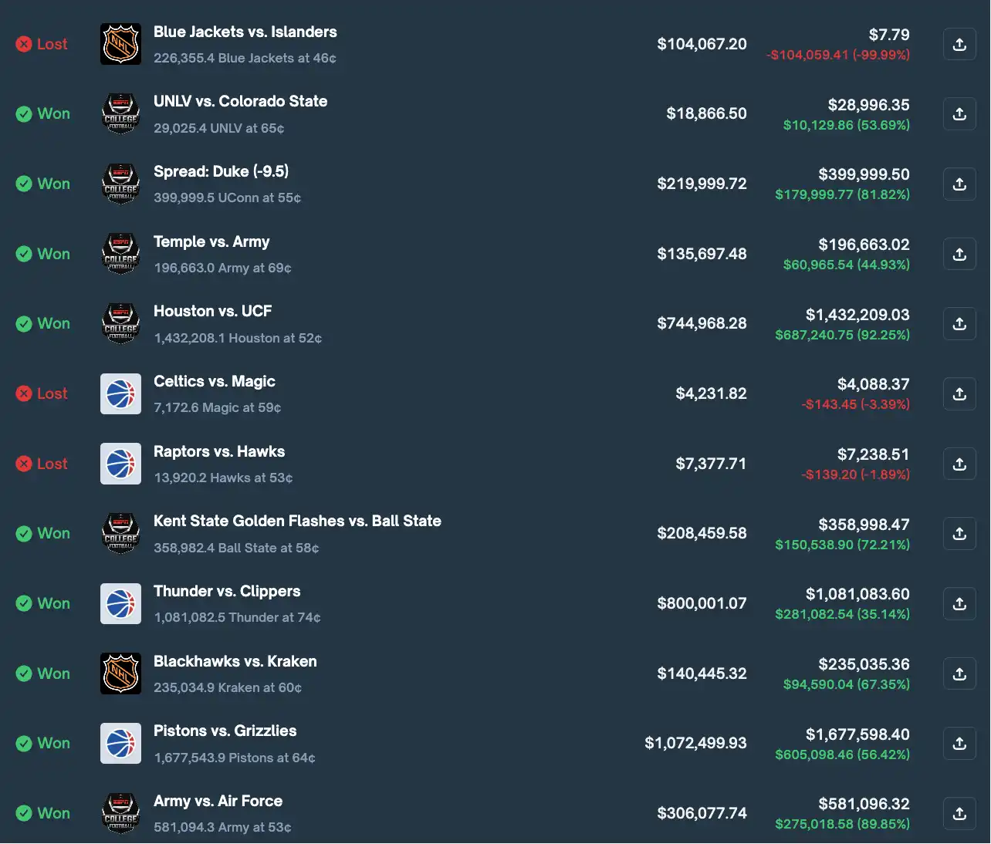This screenshot has width=991, height=844.
Task: Click the Lost label on Raptors vs. Hawks
Action: pyautogui.click(x=42, y=464)
